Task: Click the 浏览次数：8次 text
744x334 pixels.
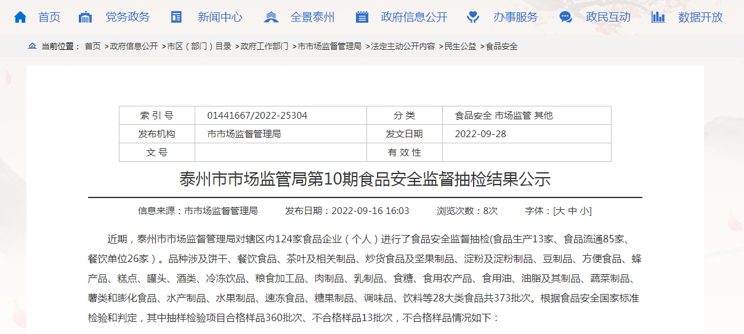Action: (467, 211)
